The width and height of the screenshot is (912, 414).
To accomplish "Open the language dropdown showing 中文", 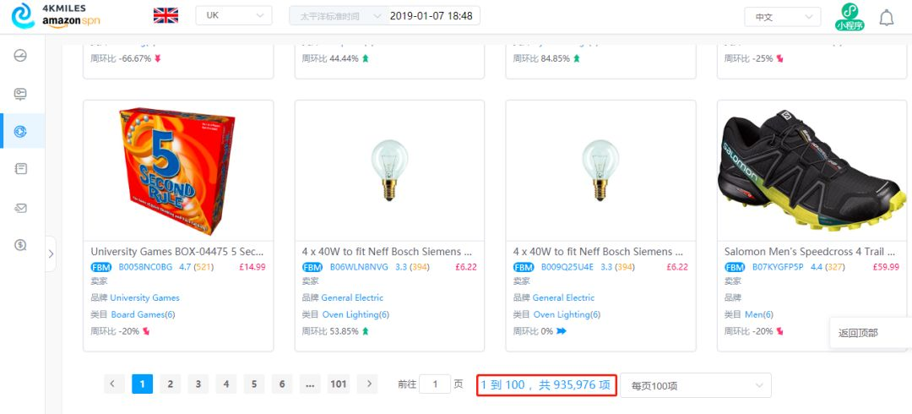I will pos(782,17).
